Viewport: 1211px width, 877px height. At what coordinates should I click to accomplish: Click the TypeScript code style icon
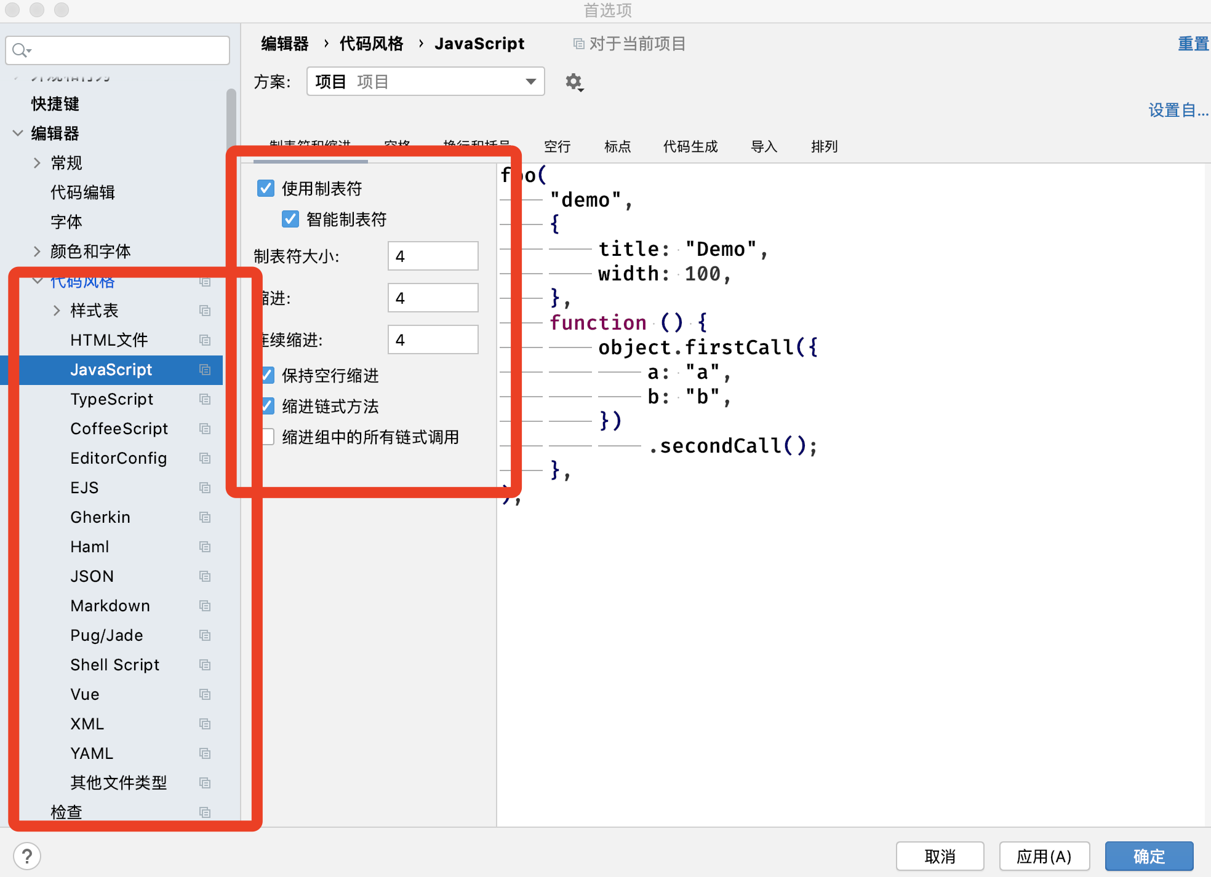click(x=205, y=400)
